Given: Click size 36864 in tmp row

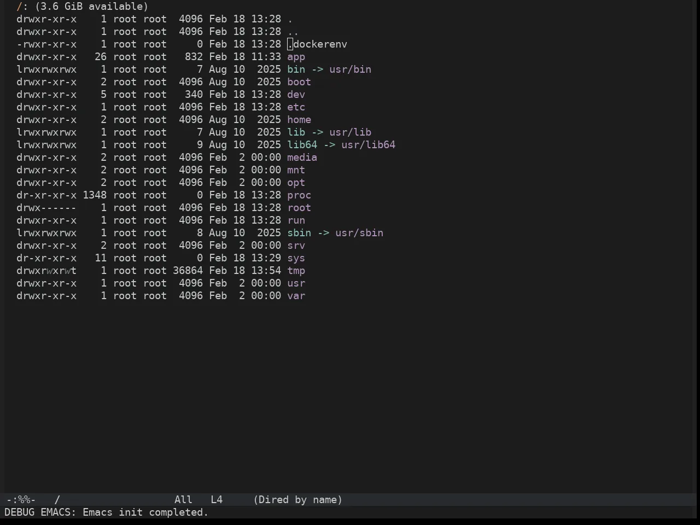Looking at the screenshot, I should point(188,271).
